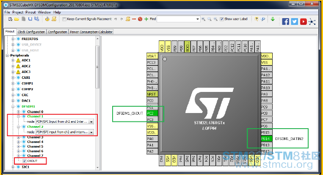Expand the ADC1 tree node
This screenshot has height=175, width=323.
point(13,60)
